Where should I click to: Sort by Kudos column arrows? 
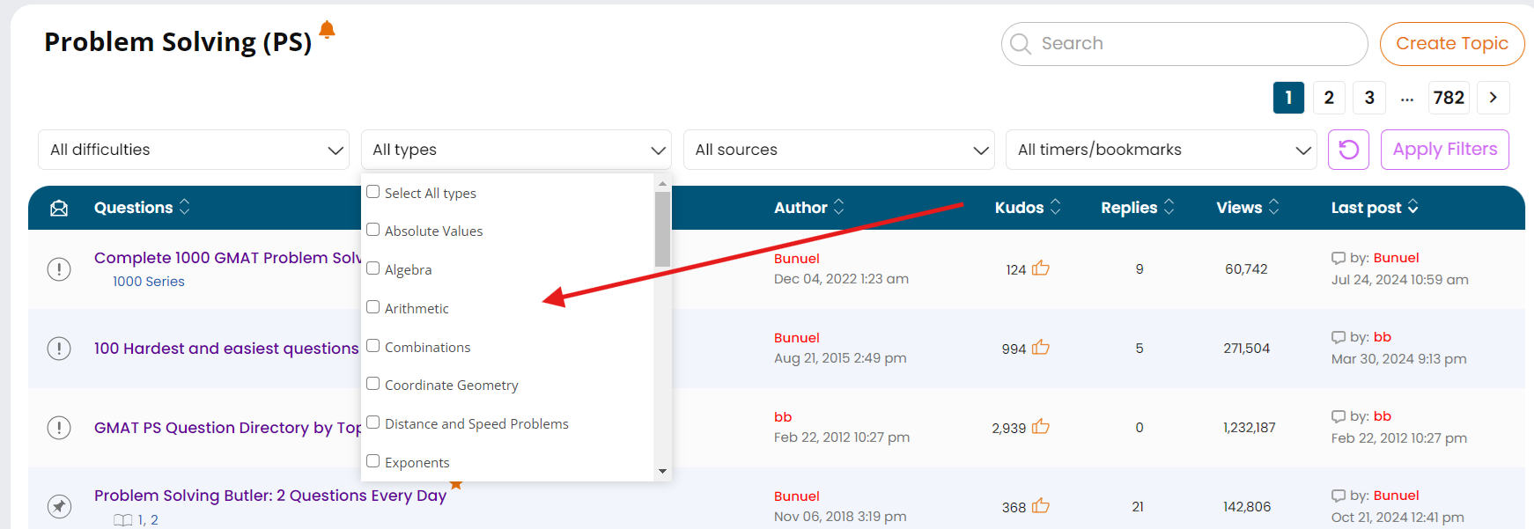tap(1055, 207)
